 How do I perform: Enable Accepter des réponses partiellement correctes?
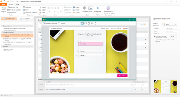[154, 40]
